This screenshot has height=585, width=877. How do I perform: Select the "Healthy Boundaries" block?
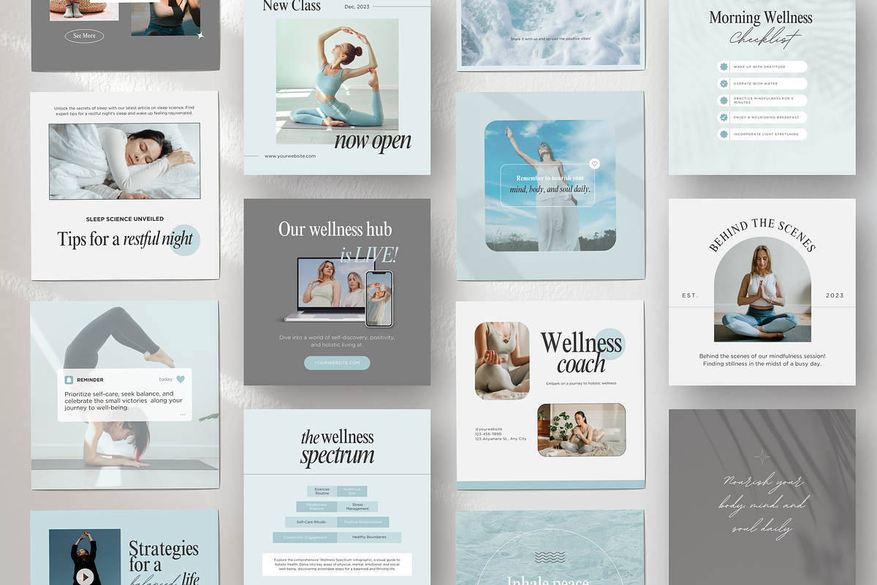369,537
